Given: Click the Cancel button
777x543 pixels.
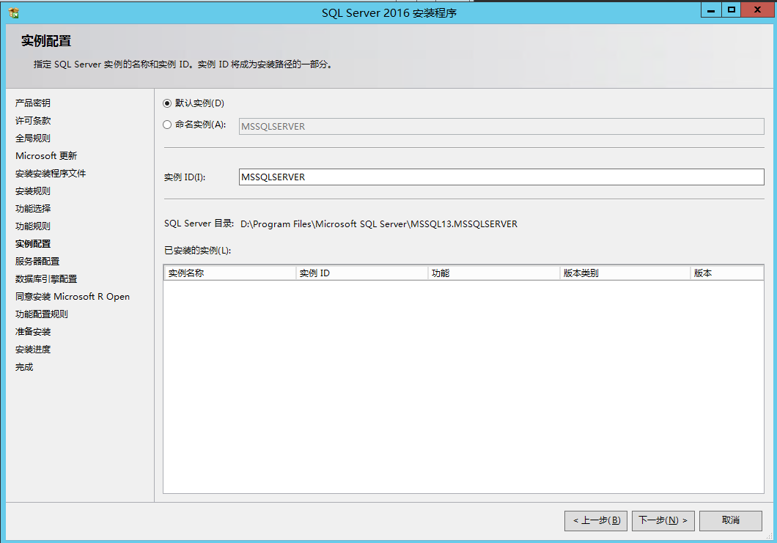Looking at the screenshot, I should tap(730, 520).
